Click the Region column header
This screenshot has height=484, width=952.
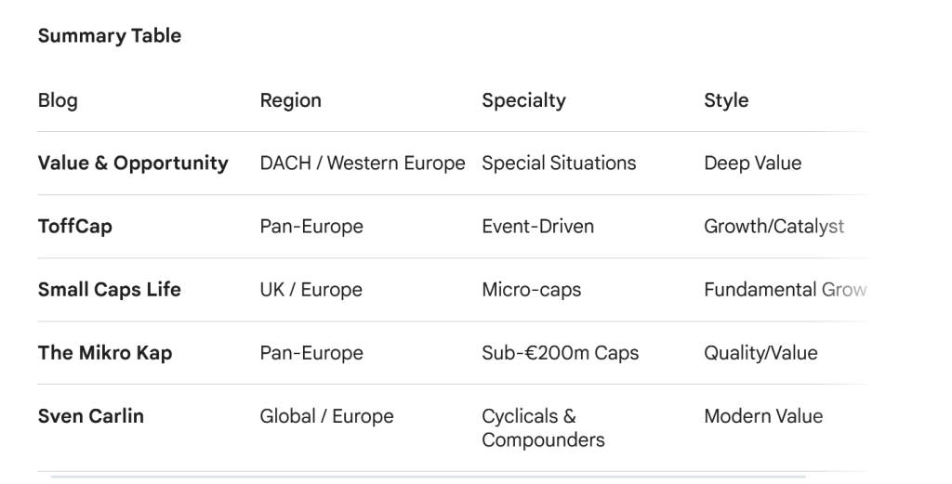coord(290,100)
